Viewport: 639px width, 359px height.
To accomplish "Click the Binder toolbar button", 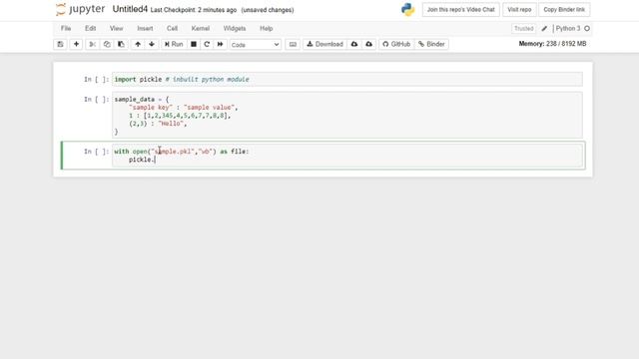I will pyautogui.click(x=431, y=44).
